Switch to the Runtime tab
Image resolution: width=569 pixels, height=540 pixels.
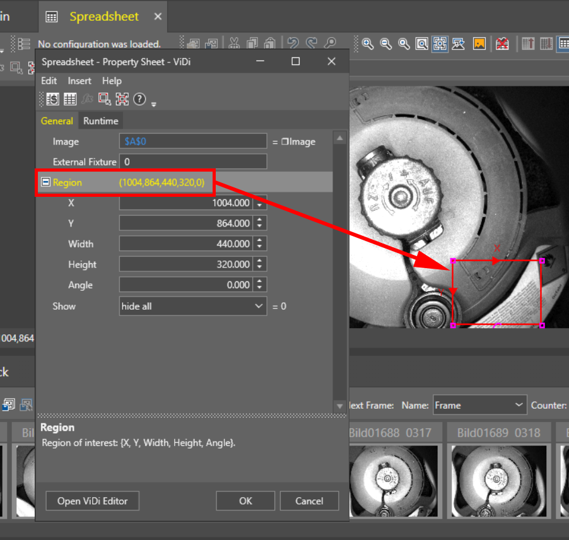(x=100, y=120)
